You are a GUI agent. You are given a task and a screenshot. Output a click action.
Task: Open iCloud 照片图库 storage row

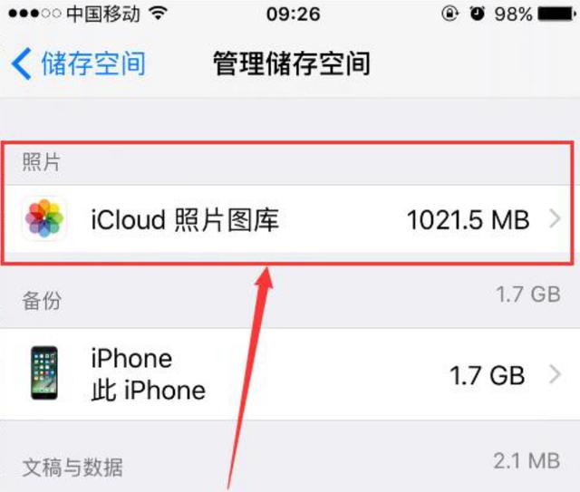290,219
